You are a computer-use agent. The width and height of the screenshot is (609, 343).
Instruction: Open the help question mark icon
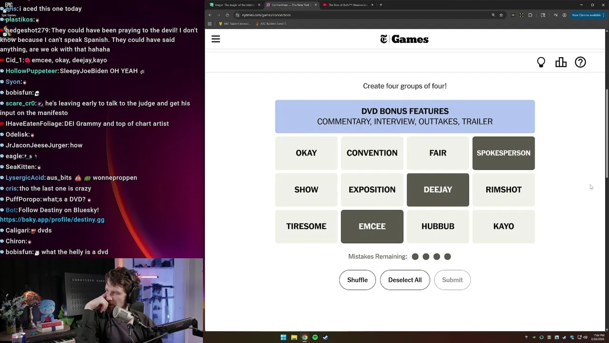580,62
